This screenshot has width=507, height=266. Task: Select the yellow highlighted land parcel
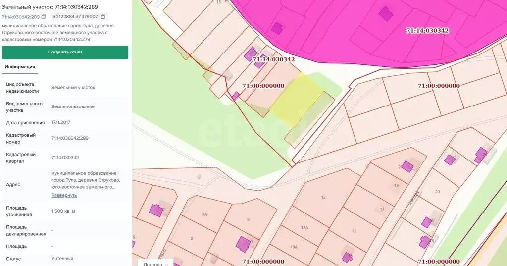(x=296, y=98)
